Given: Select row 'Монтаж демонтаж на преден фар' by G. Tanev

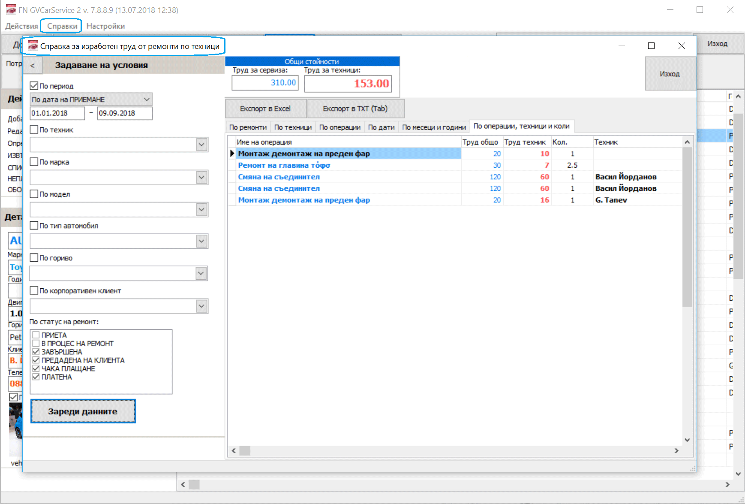Looking at the screenshot, I should tap(455, 200).
